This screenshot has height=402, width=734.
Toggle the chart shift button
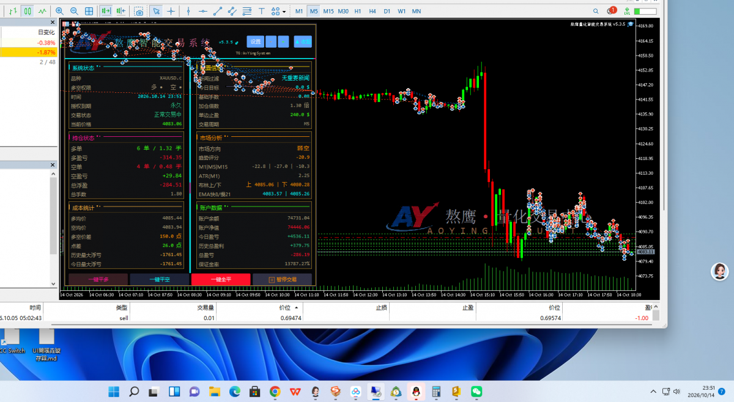[121, 11]
